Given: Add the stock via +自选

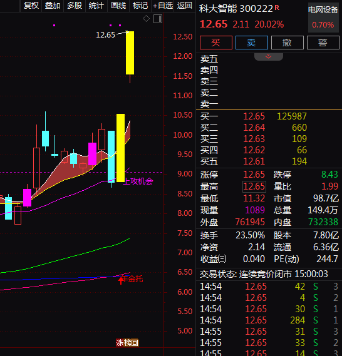Looking at the screenshot, I should 163,5.
